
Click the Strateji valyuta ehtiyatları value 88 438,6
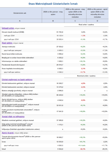pyautogui.click(x=60, y=95)
